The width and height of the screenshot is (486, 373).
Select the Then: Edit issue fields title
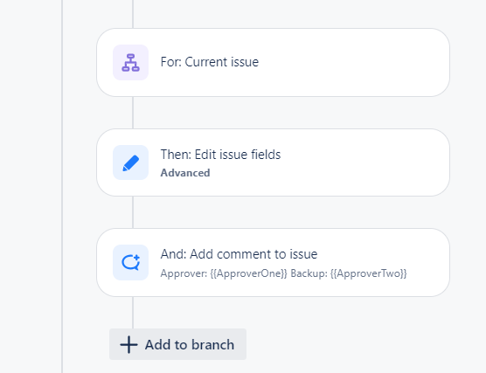220,155
